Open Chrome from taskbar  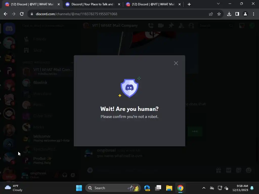(180, 188)
